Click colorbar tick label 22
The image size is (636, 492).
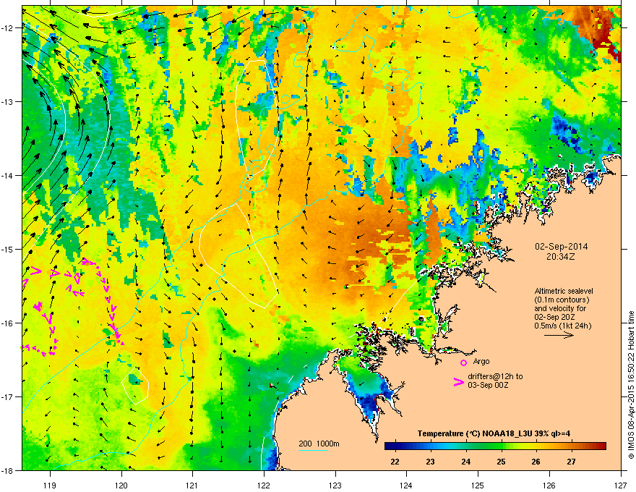point(395,462)
